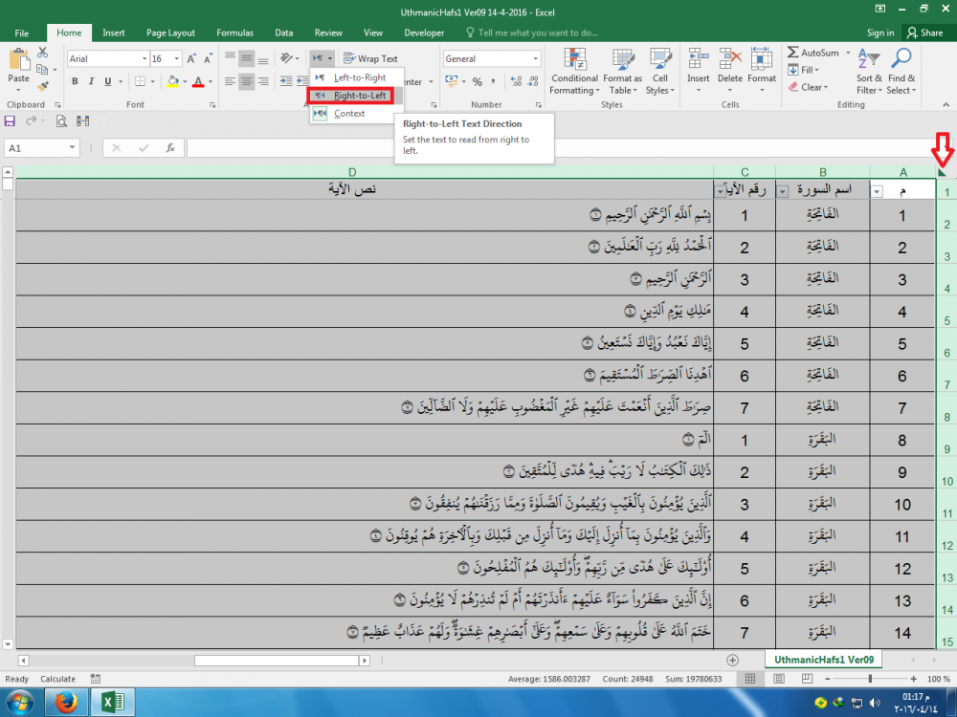
Task: Click the Increase Decimal icon
Action: tap(517, 81)
